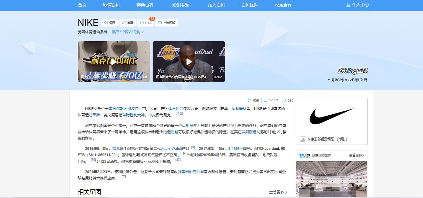Click the thumbs-up like icon
This screenshot has width=423, height=198.
[266, 100]
